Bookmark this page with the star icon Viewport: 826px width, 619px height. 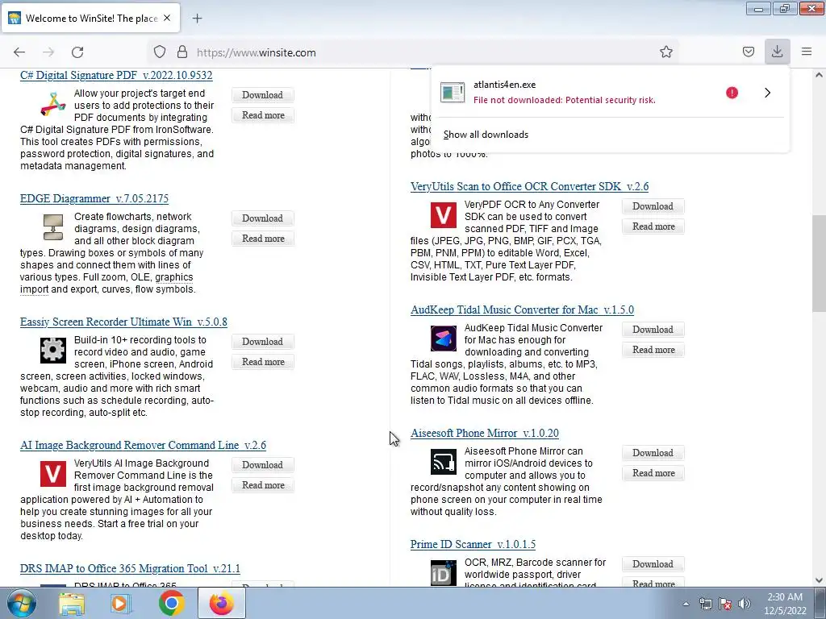tap(665, 52)
